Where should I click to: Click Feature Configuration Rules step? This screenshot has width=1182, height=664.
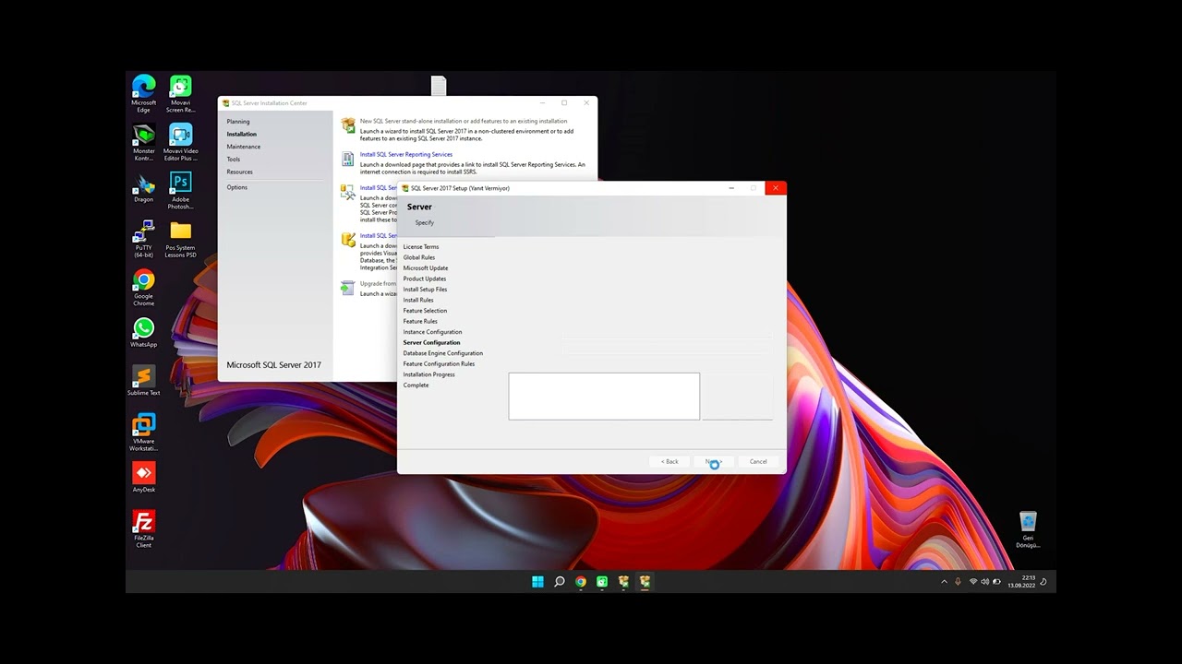[x=439, y=363]
